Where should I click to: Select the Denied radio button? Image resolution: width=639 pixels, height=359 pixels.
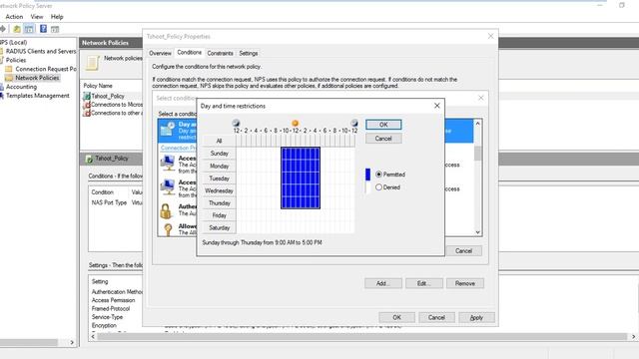[378, 187]
